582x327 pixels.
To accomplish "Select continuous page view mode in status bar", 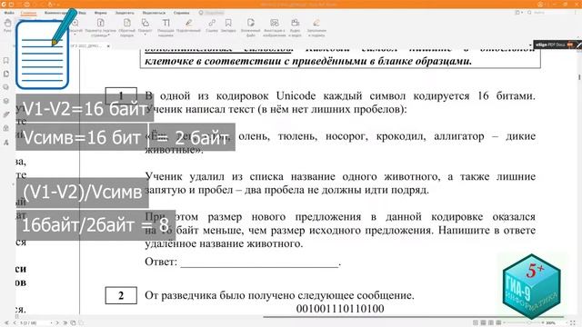I will coord(483,323).
